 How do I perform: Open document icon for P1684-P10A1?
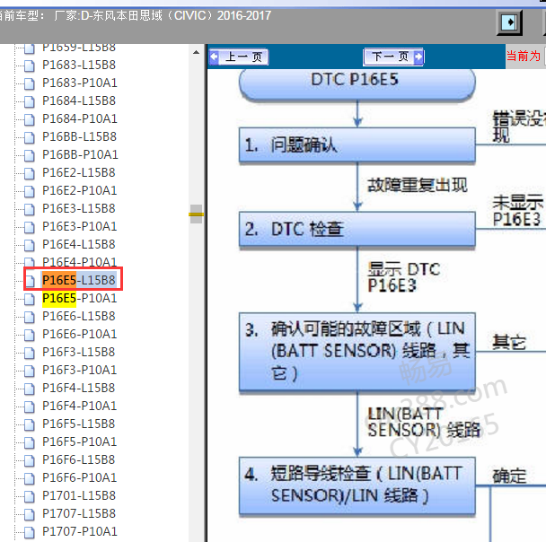(30, 119)
